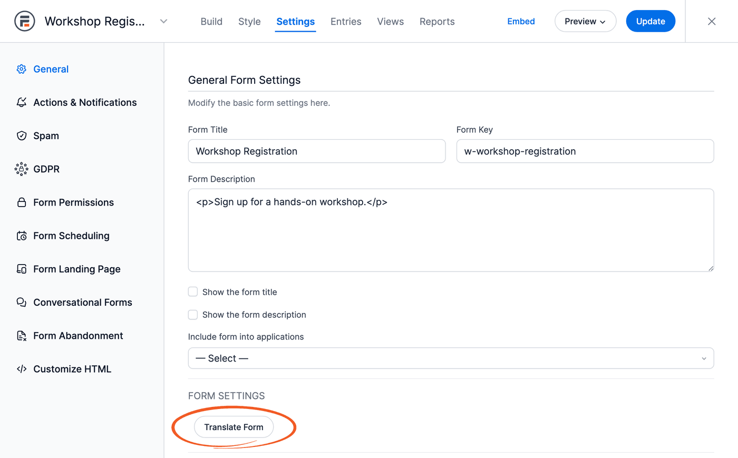This screenshot has height=458, width=738.
Task: Expand the form name switcher chevron
Action: (164, 22)
